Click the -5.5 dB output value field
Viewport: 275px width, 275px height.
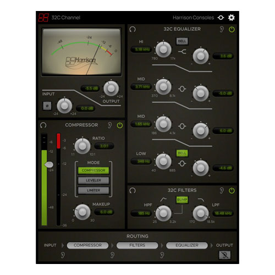pyautogui.click(x=90, y=89)
